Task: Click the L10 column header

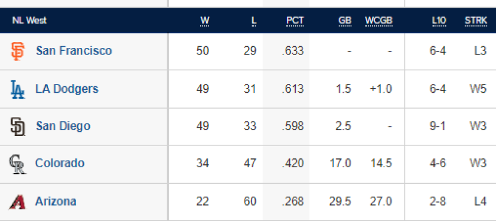Action: 439,21
